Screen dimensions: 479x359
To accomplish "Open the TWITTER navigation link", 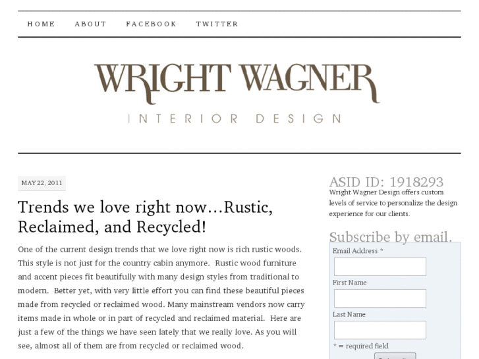I will point(217,24).
